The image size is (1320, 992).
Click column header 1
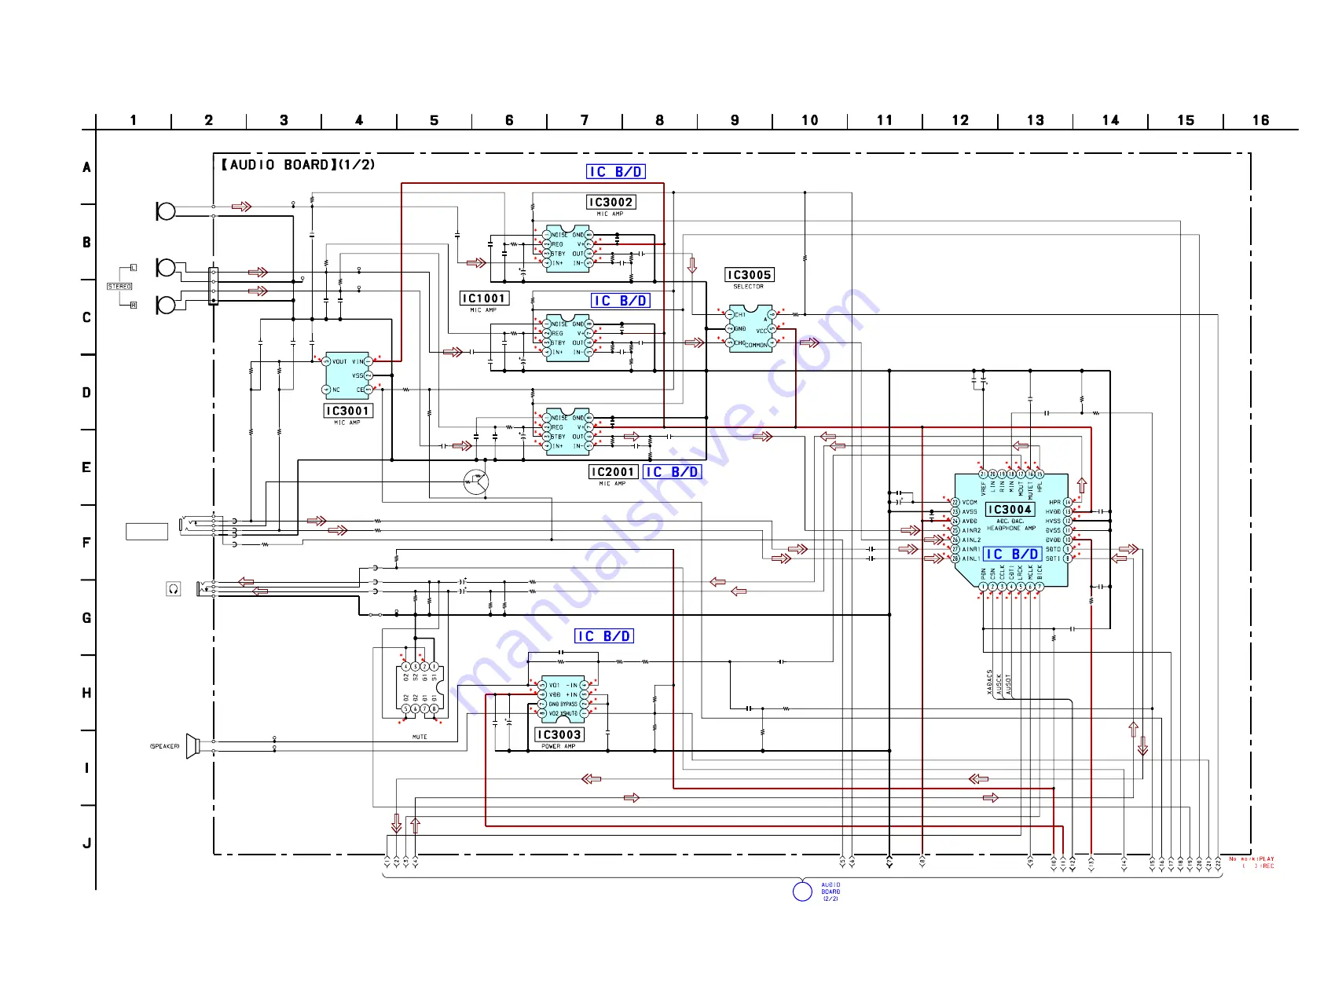click(x=134, y=120)
